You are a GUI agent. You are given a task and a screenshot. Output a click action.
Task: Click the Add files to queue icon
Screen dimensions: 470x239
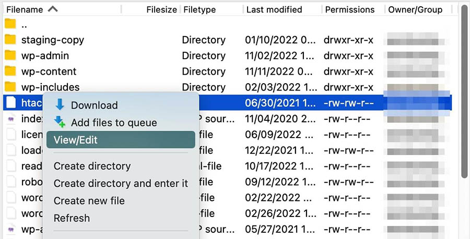click(61, 123)
